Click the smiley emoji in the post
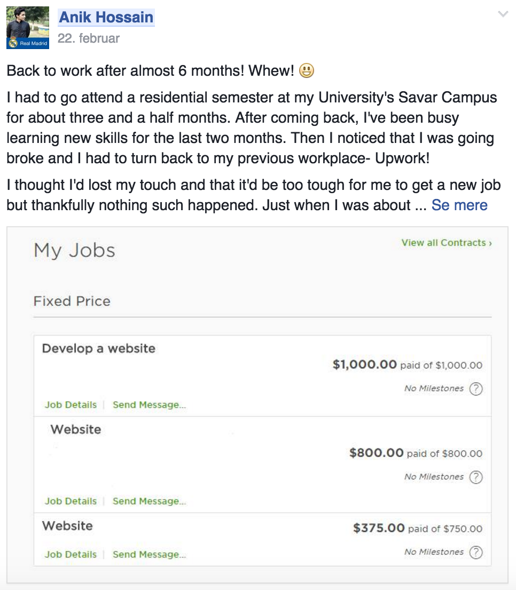Screen dimensions: 516x590 tap(307, 71)
